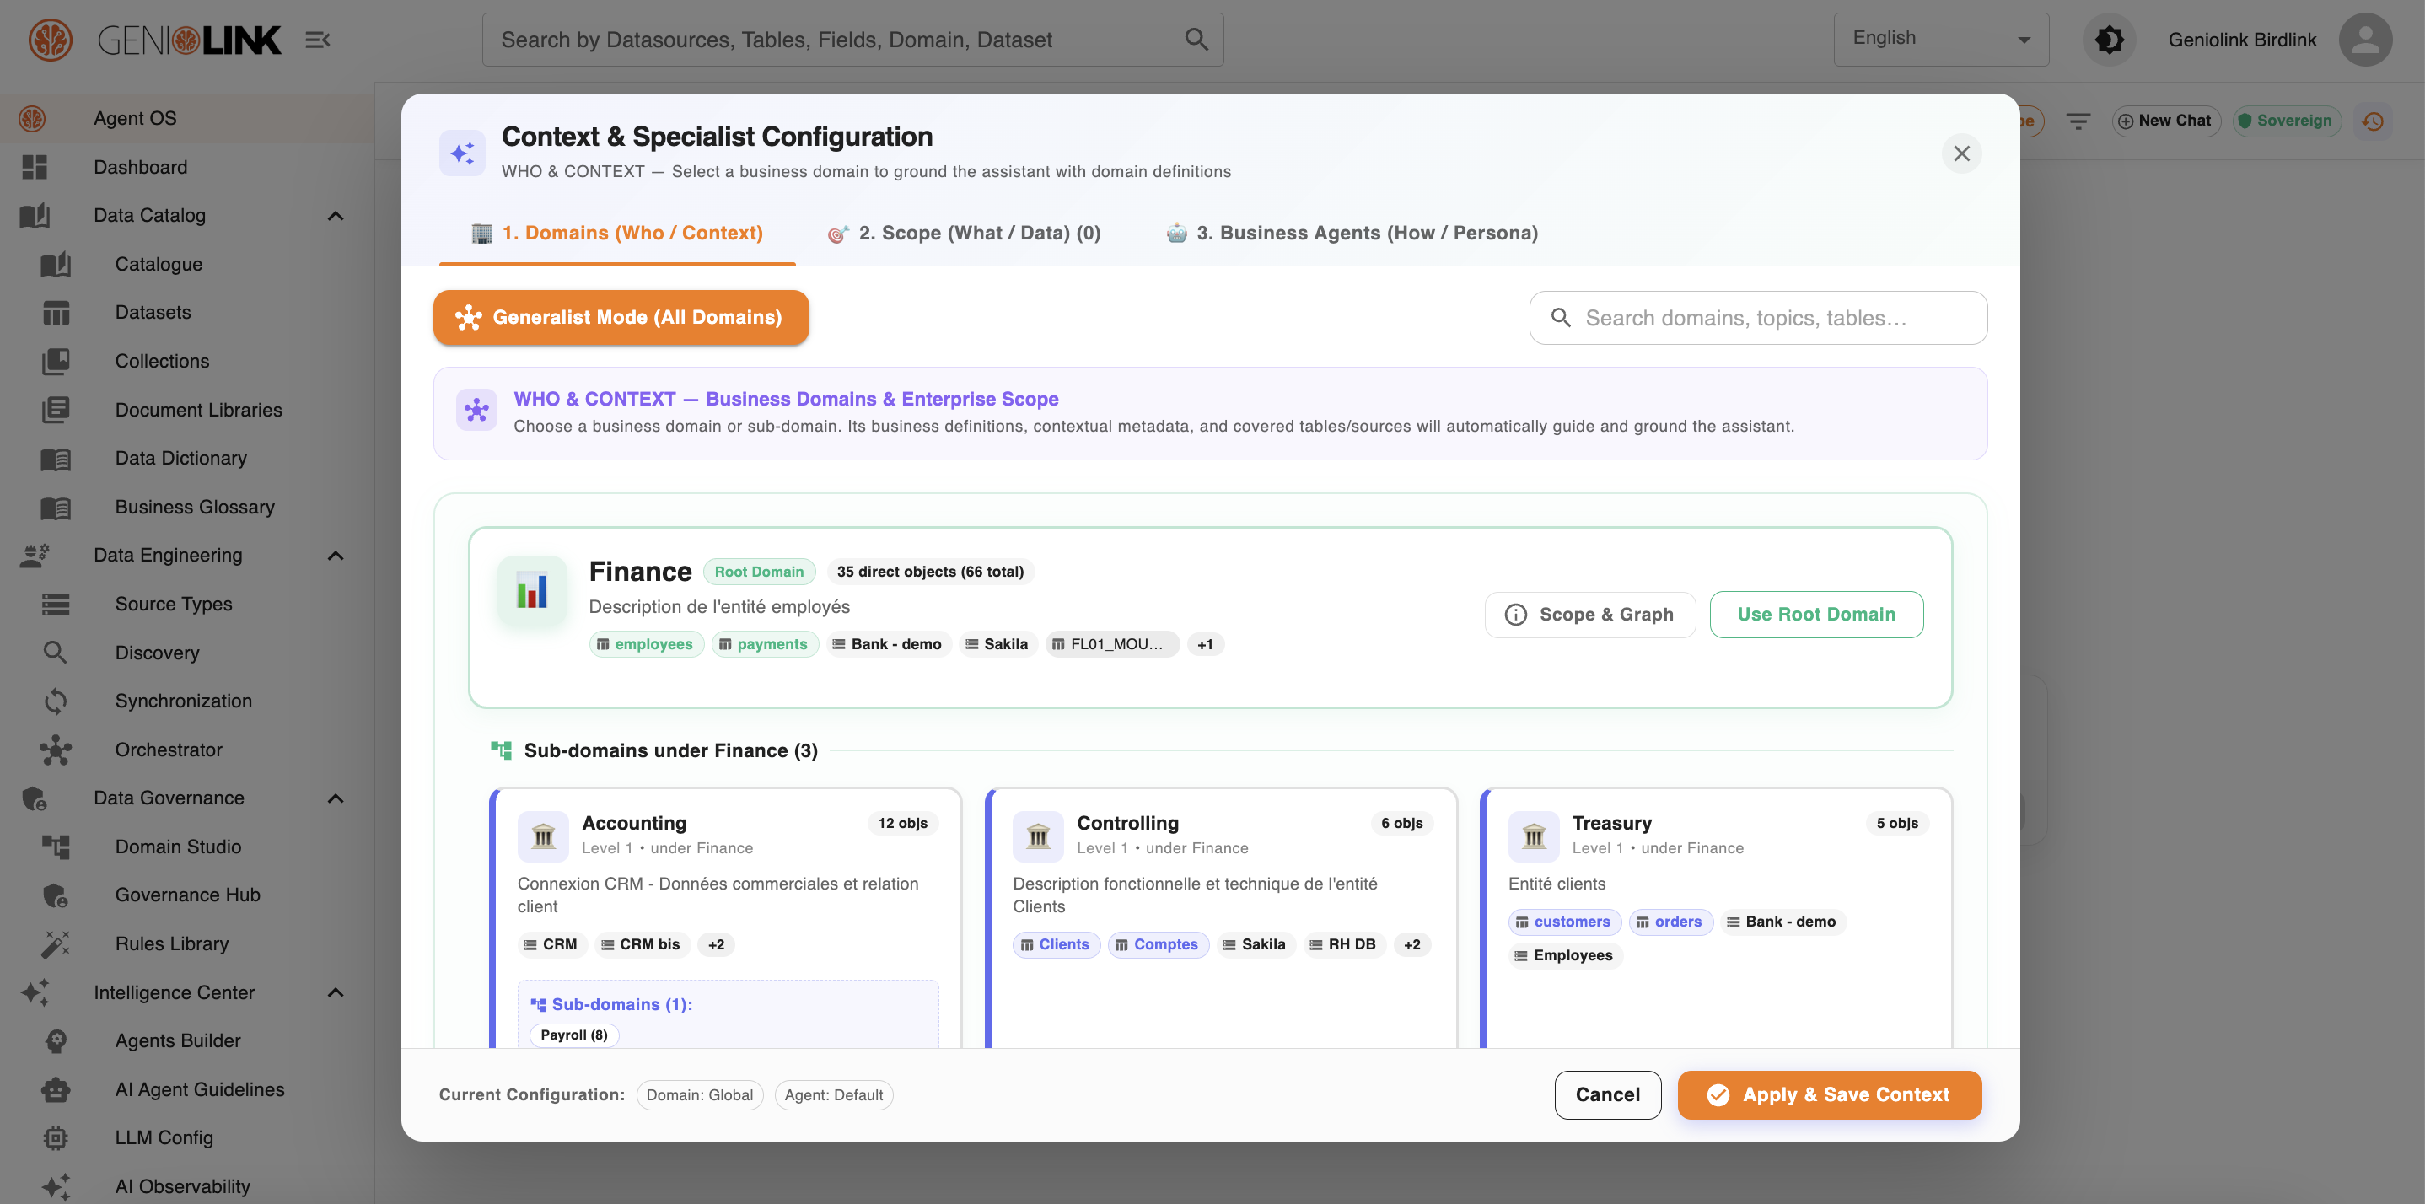Open Scope & Graph for Finance

coord(1590,615)
